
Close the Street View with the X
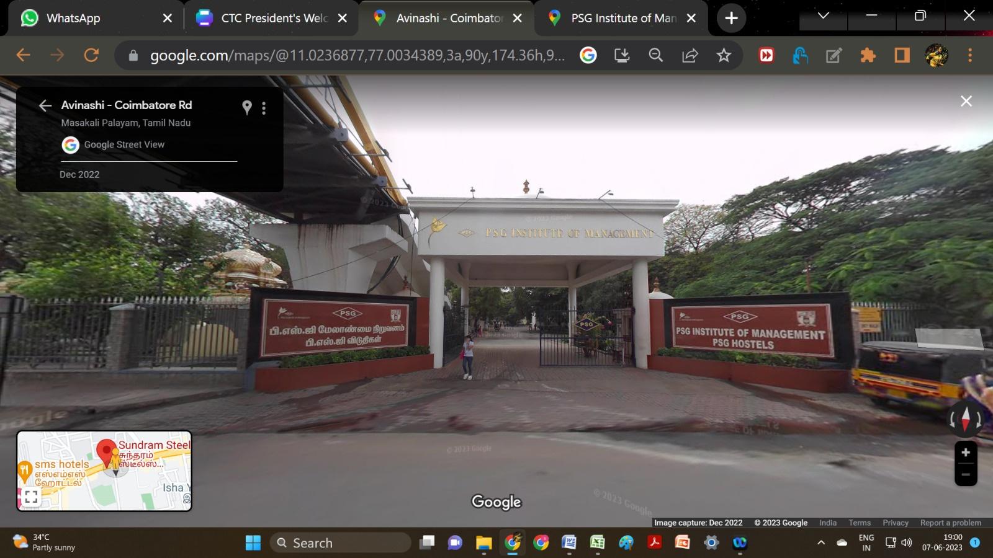pos(966,101)
